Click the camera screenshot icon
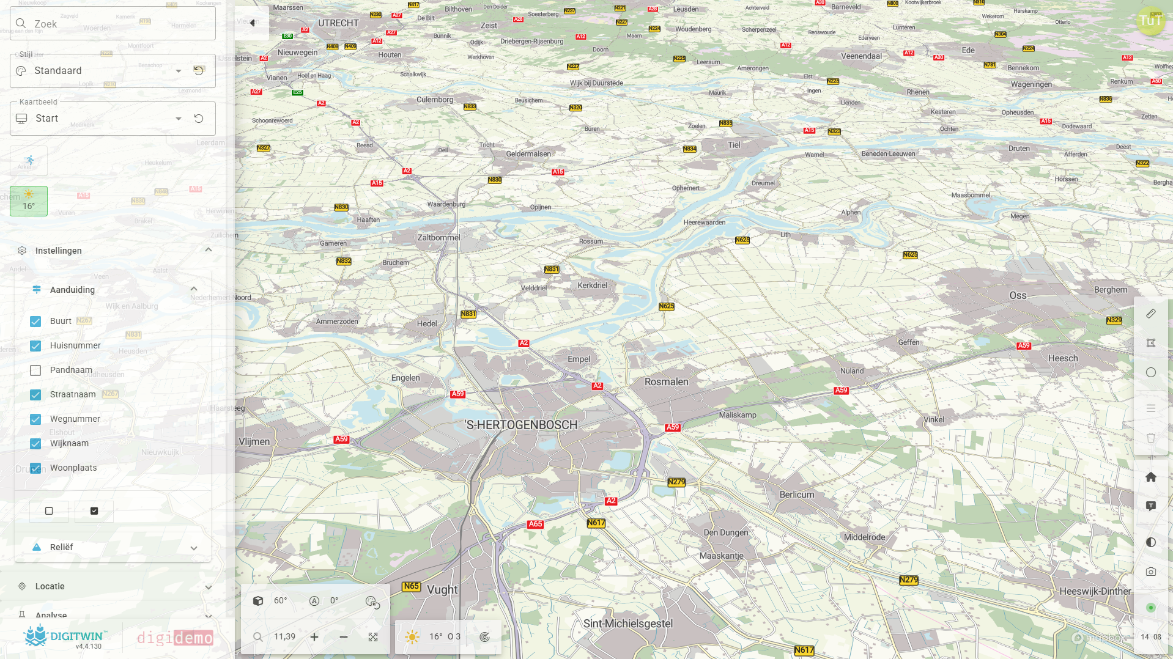 [1151, 572]
